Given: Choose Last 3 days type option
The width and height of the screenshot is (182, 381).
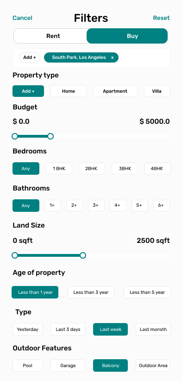Looking at the screenshot, I should point(68,329).
